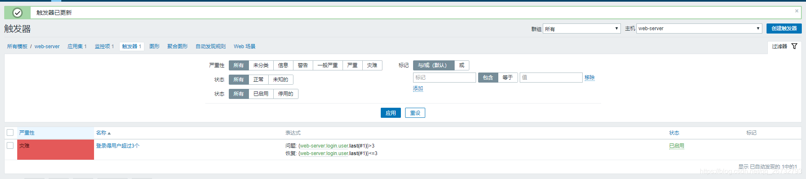
Task: Open the 自动发现规则 tab
Action: (x=211, y=47)
